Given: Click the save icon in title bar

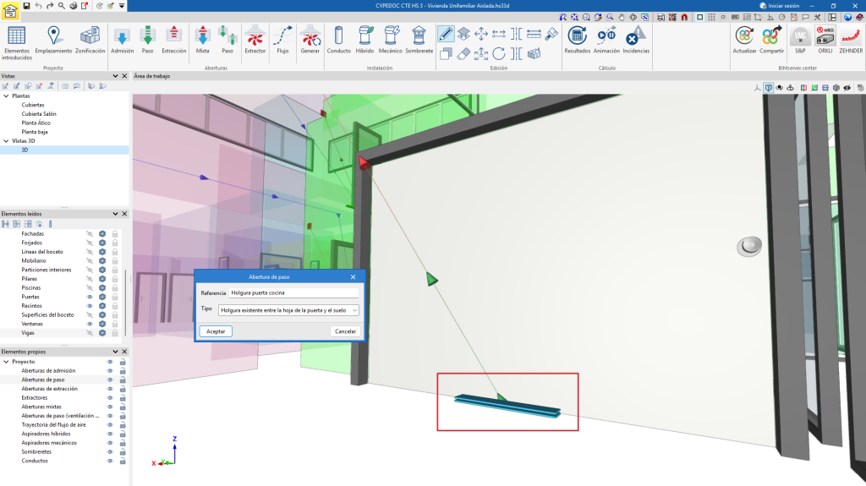Looking at the screenshot, I should coord(26,6).
